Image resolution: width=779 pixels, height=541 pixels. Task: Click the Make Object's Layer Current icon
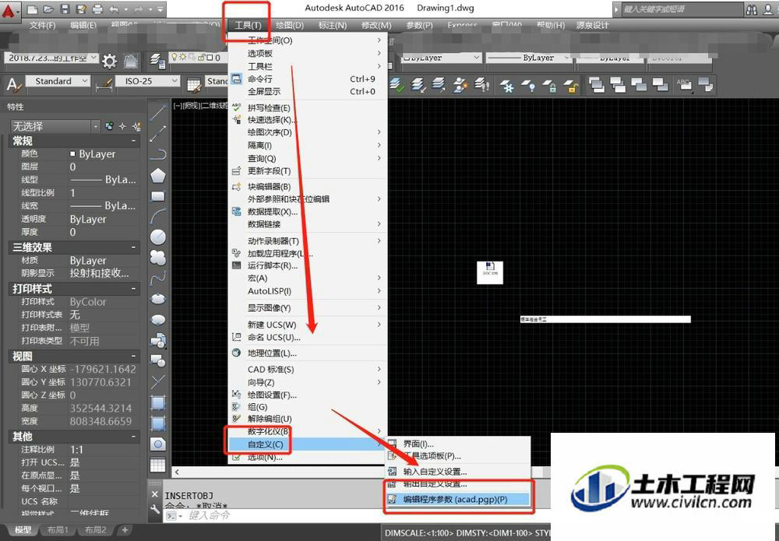[x=397, y=86]
